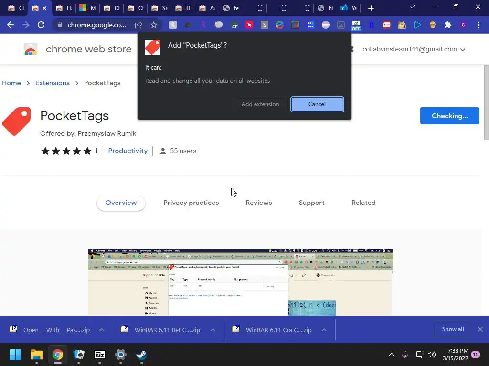Click the microphone tray icon
The image size is (489, 366).
[405, 355]
